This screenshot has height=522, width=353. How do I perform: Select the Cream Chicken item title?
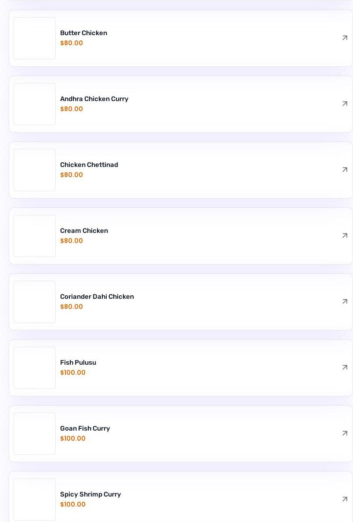coord(84,231)
